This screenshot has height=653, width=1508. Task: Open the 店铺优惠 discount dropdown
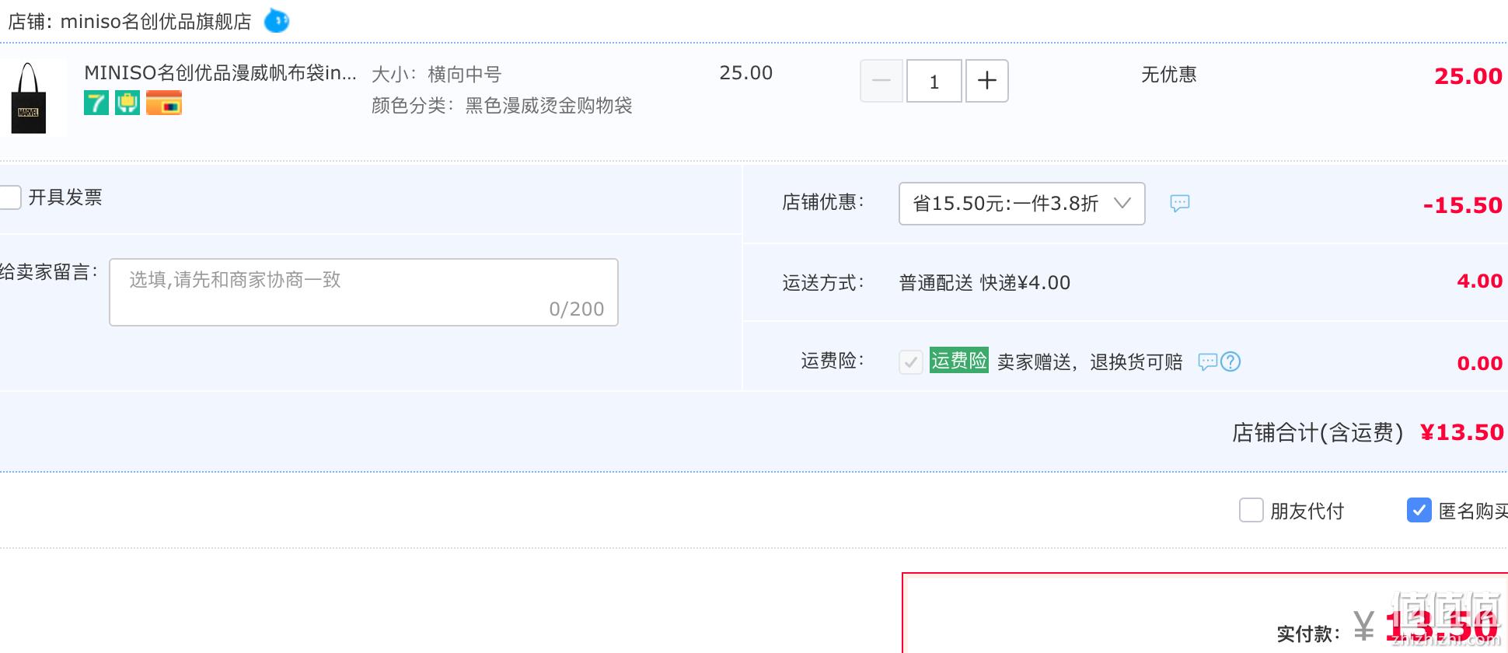pyautogui.click(x=1022, y=204)
